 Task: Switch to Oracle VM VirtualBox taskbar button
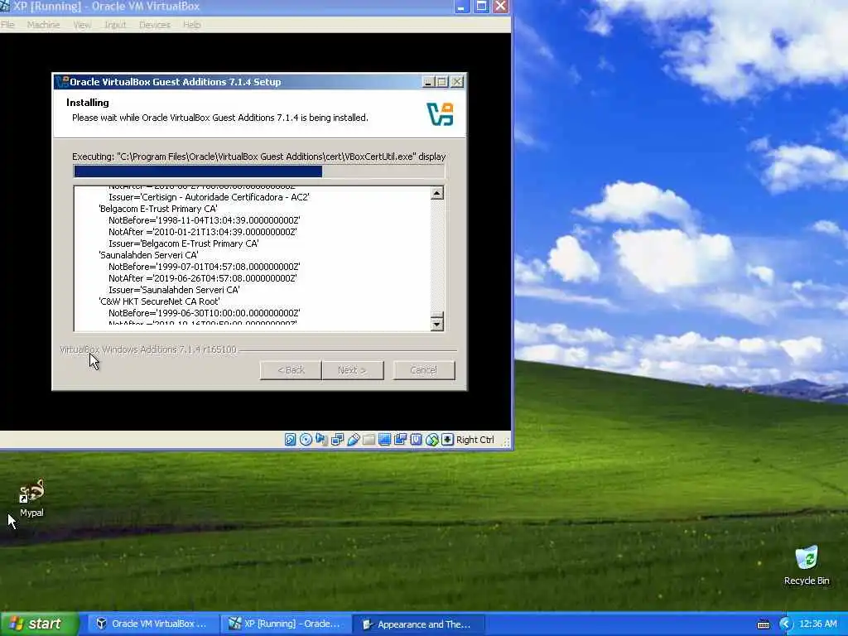point(153,624)
